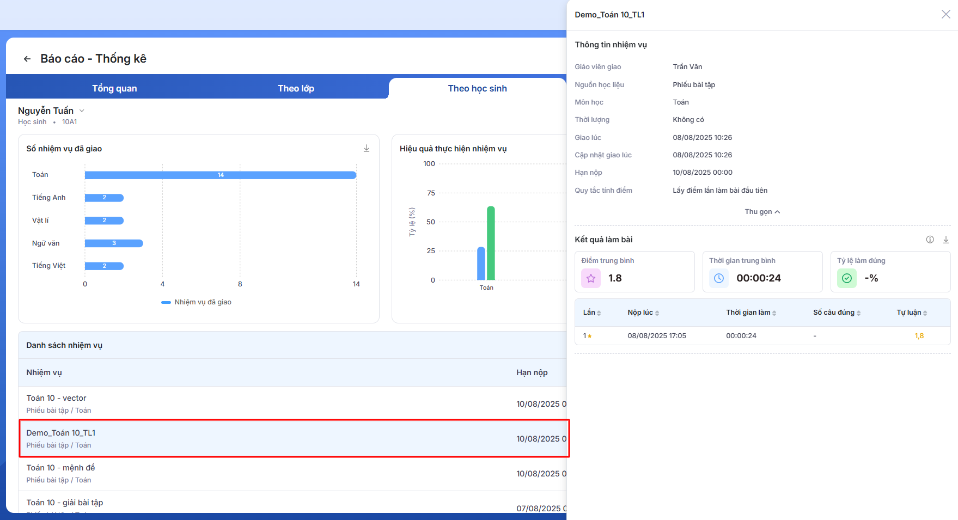Toggle the Nhiệm vụ đã giao legend item
The width and height of the screenshot is (958, 520).
(x=197, y=302)
